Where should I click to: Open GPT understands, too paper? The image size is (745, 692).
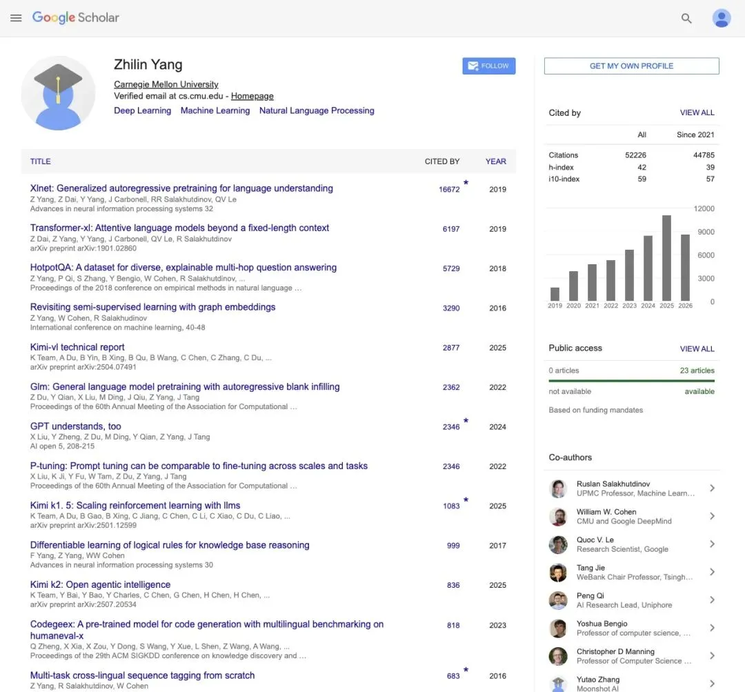pos(76,426)
